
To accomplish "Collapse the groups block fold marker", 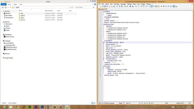I will tap(104, 12).
